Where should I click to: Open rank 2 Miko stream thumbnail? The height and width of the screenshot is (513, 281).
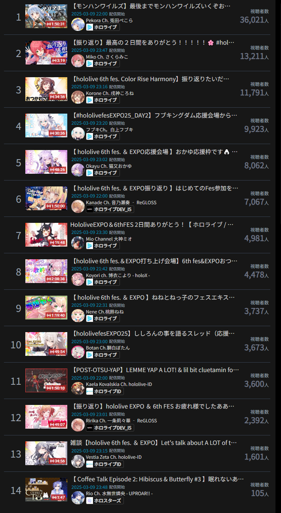click(x=46, y=53)
